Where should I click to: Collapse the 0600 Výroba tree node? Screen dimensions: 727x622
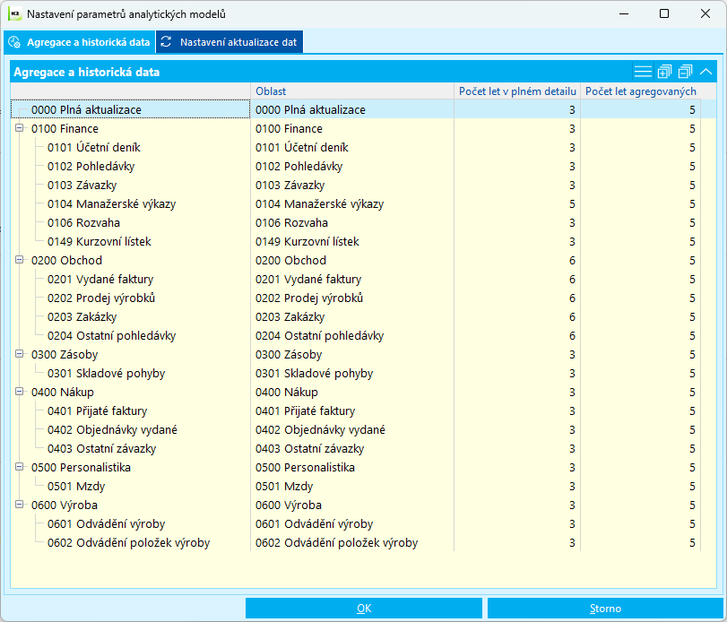19,505
